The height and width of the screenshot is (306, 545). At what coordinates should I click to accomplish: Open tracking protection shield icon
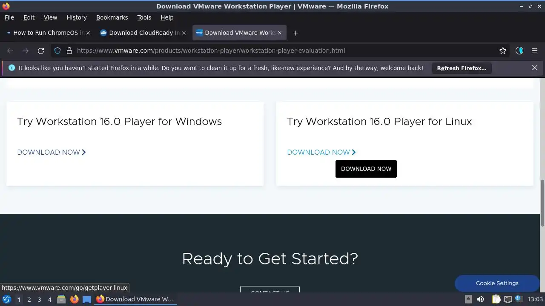[58, 51]
